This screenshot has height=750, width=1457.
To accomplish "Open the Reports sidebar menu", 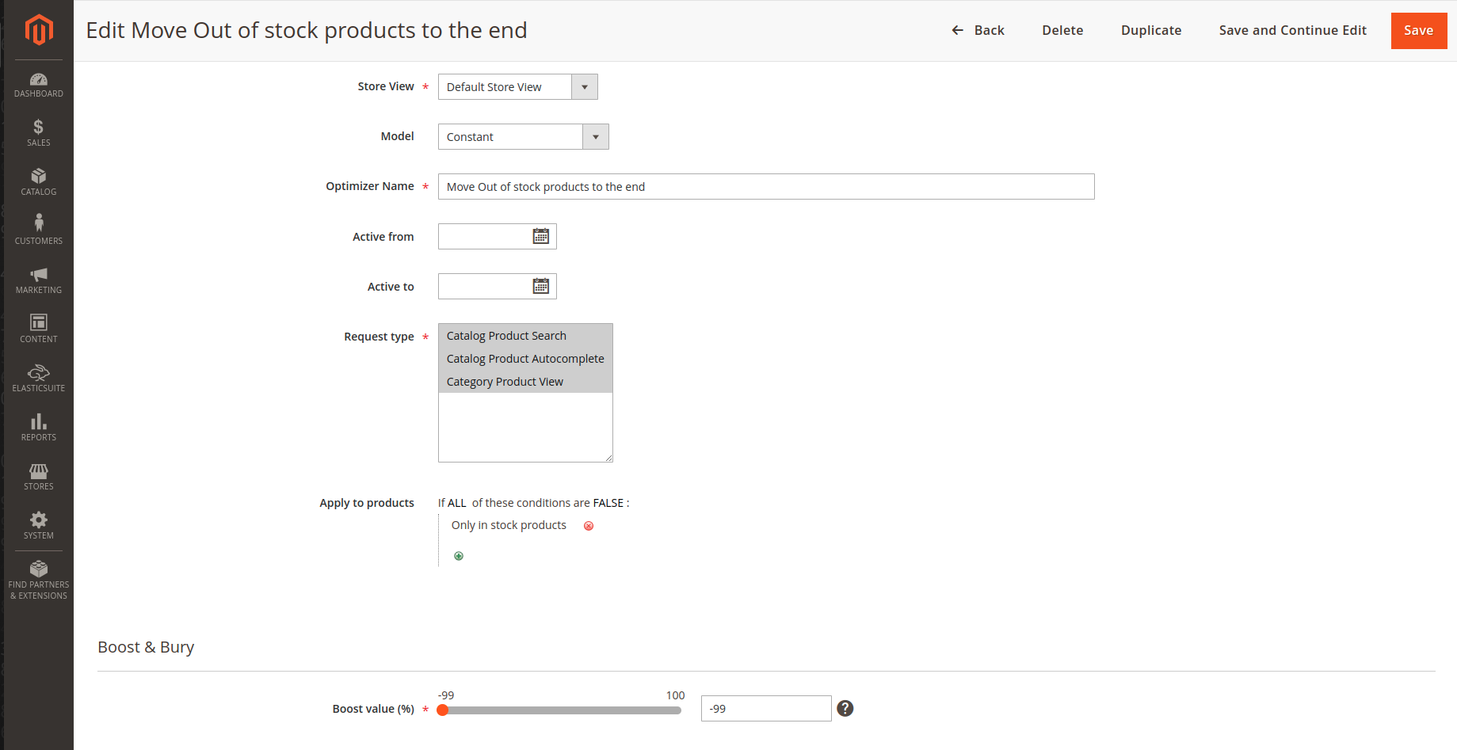I will (38, 427).
